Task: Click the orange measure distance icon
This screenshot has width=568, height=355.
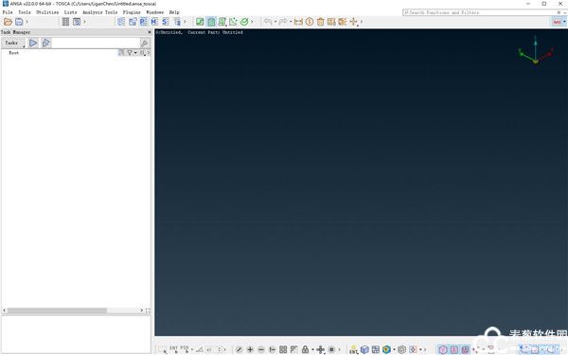Action: (298, 22)
